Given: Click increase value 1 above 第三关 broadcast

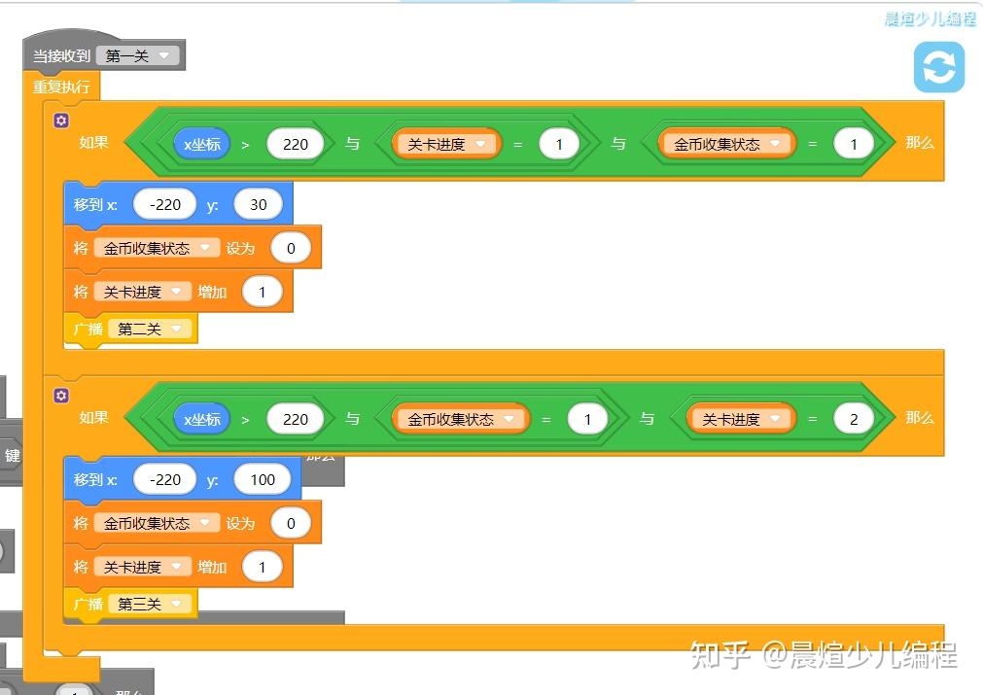Looking at the screenshot, I should coord(263,567).
